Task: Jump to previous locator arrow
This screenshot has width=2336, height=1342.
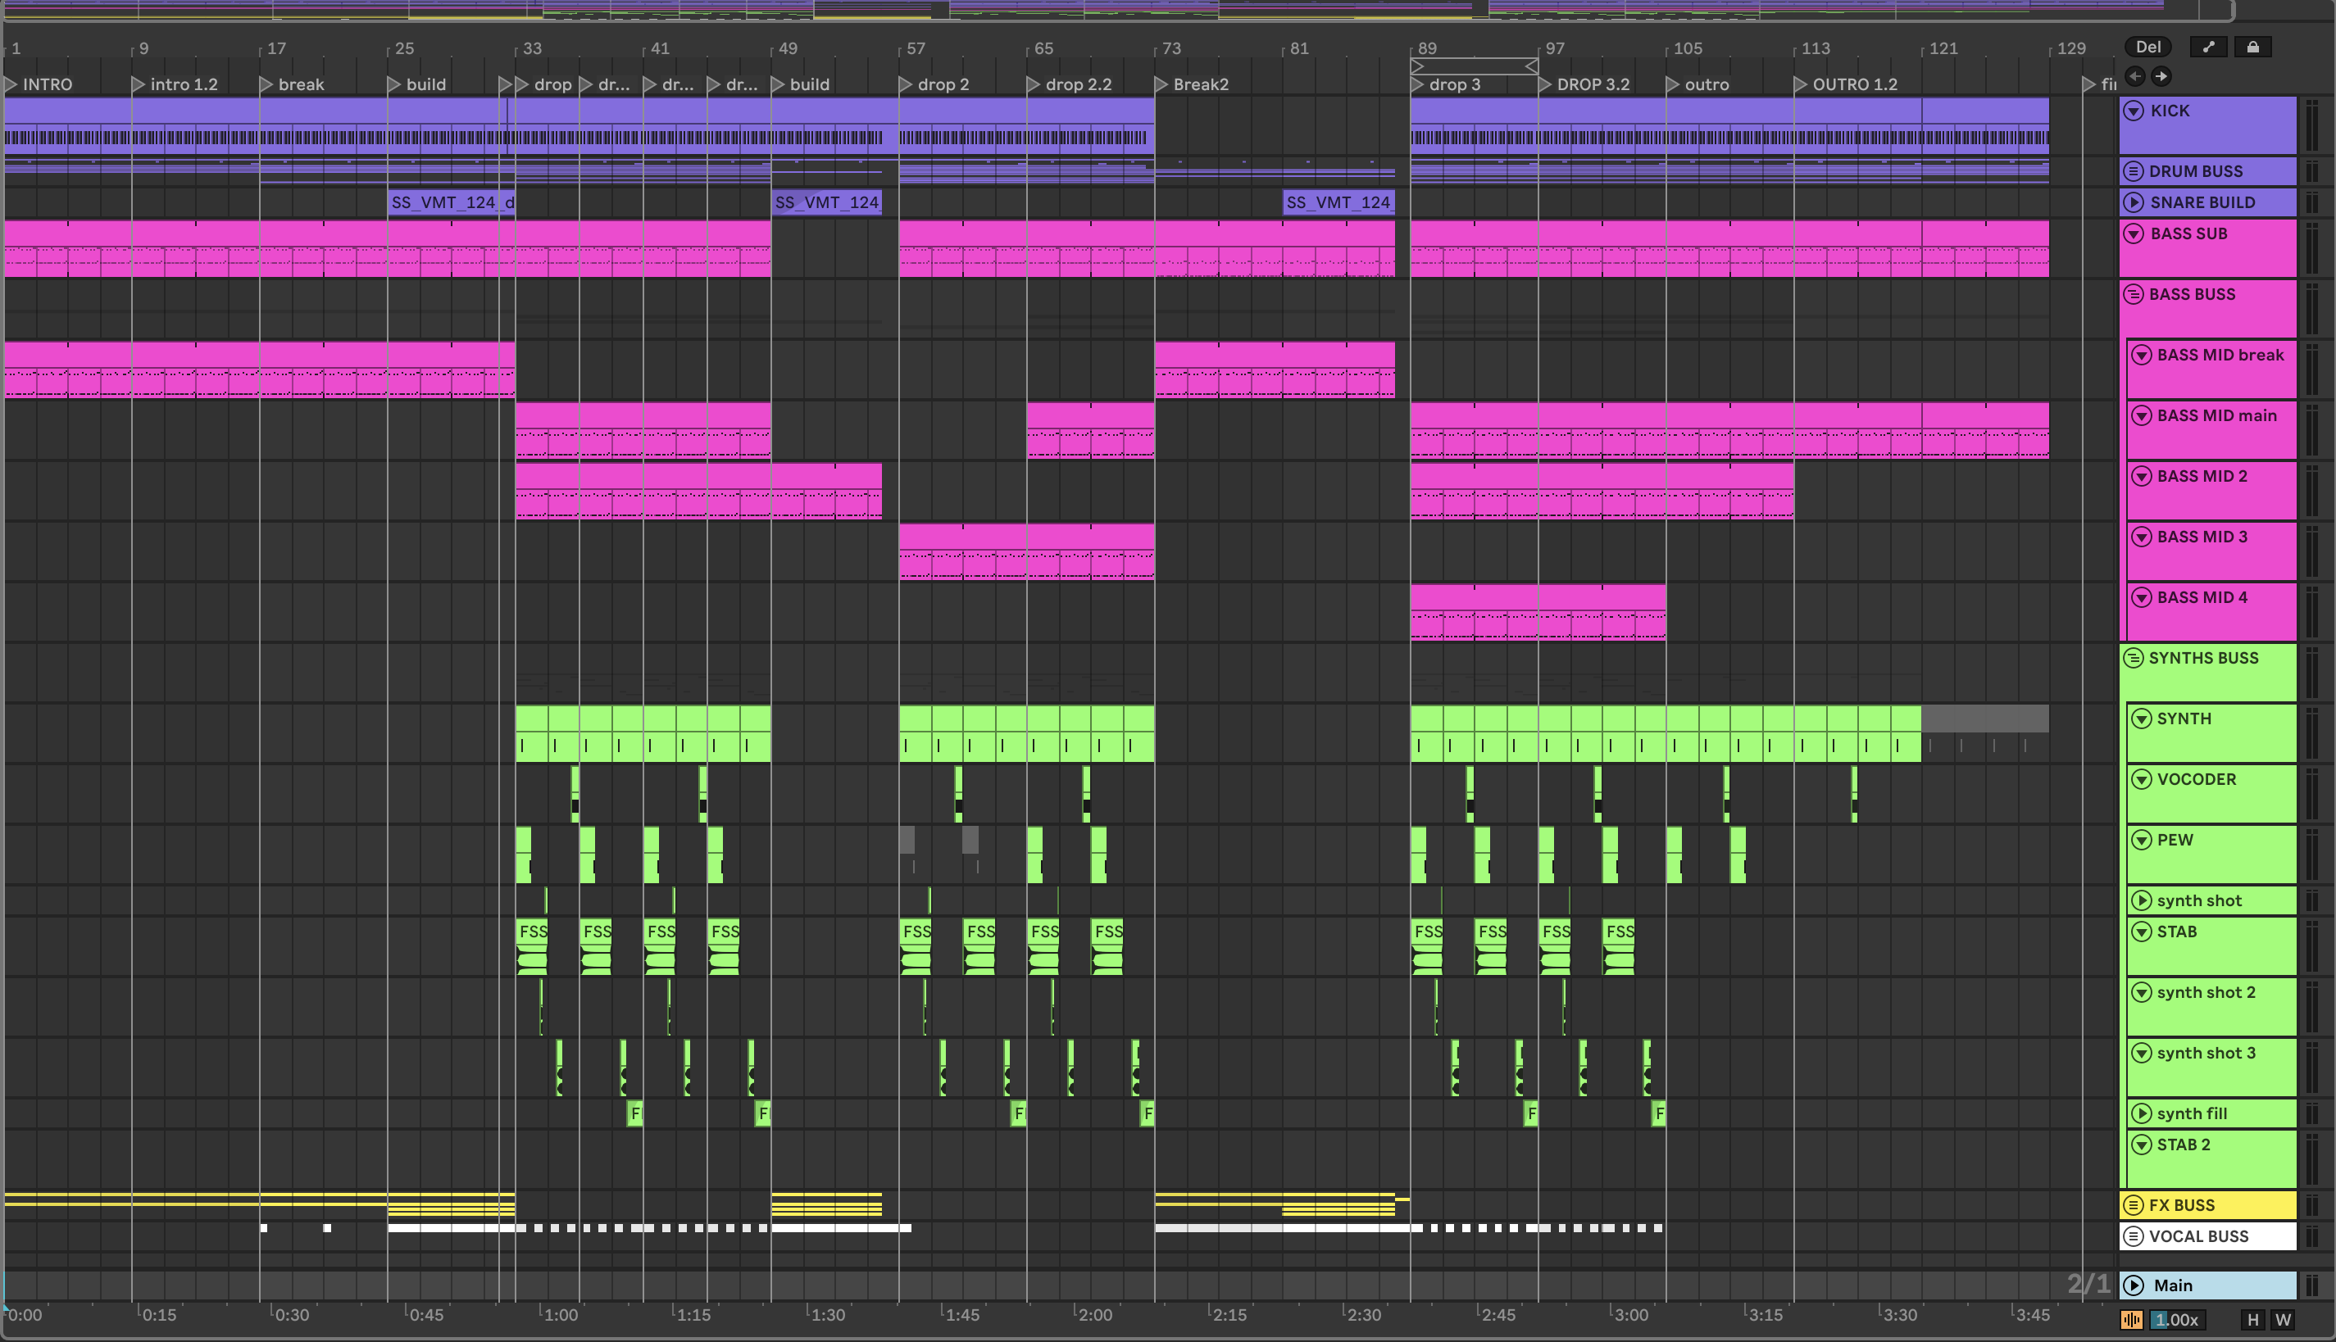Action: [x=2135, y=76]
